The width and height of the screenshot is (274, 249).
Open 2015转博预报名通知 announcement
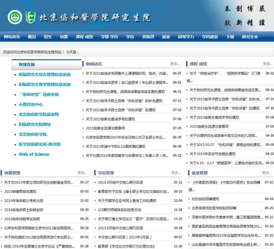tap(20, 192)
